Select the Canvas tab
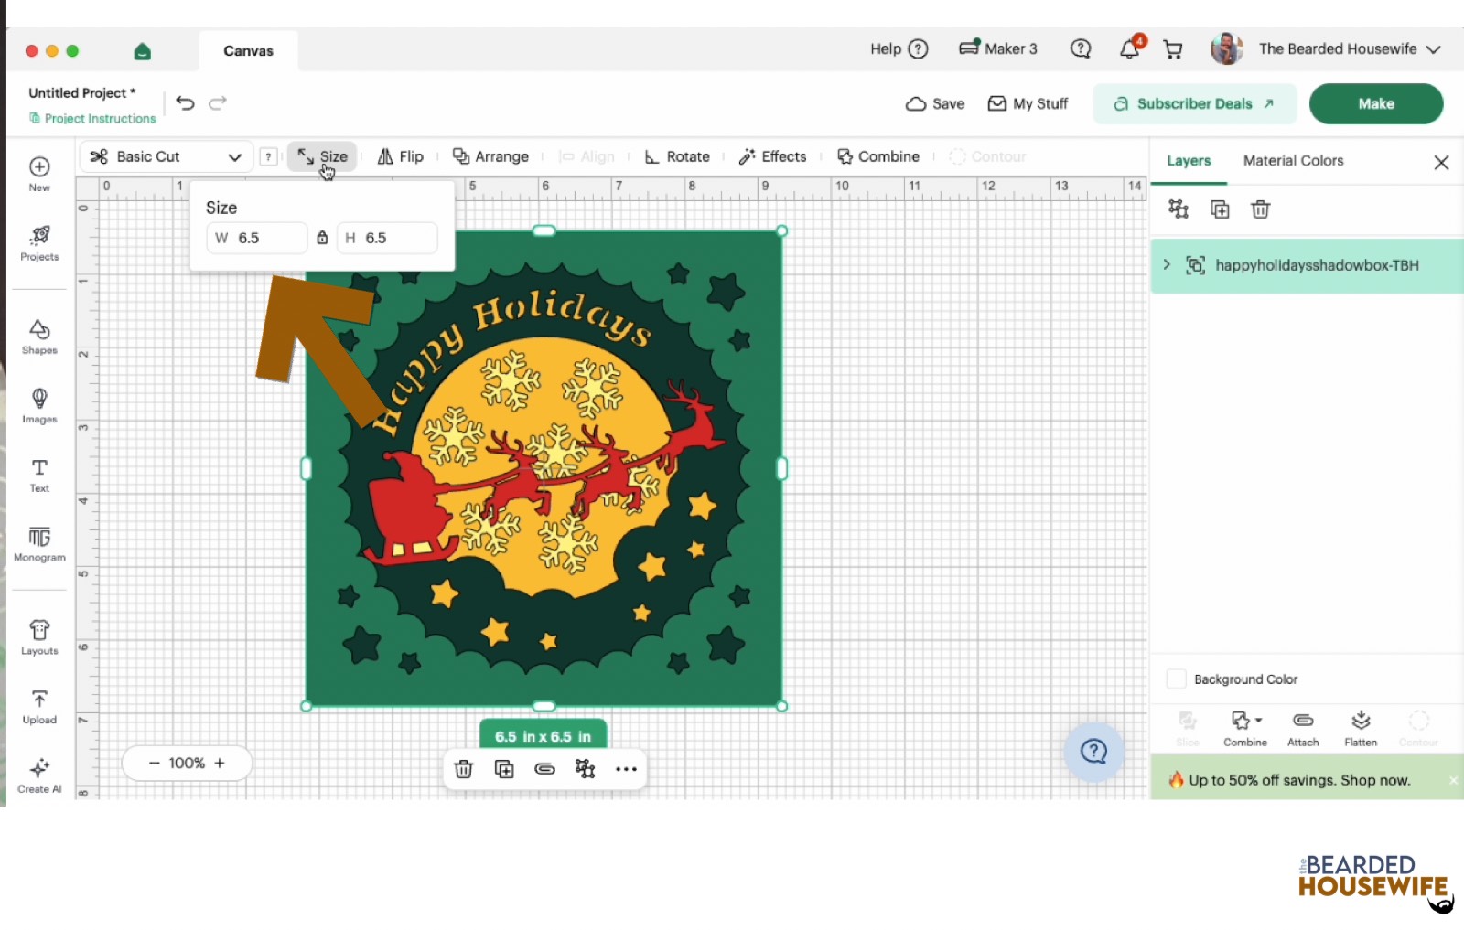 (x=248, y=51)
